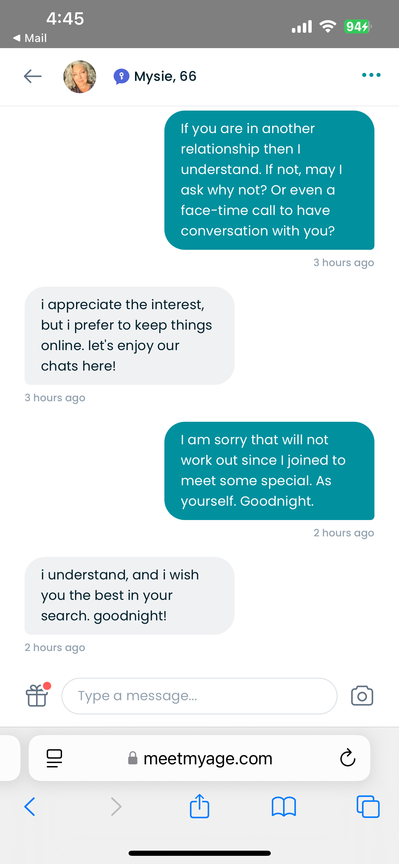This screenshot has height=864, width=399.
Task: Open Safari bookmarks
Action: (x=284, y=807)
